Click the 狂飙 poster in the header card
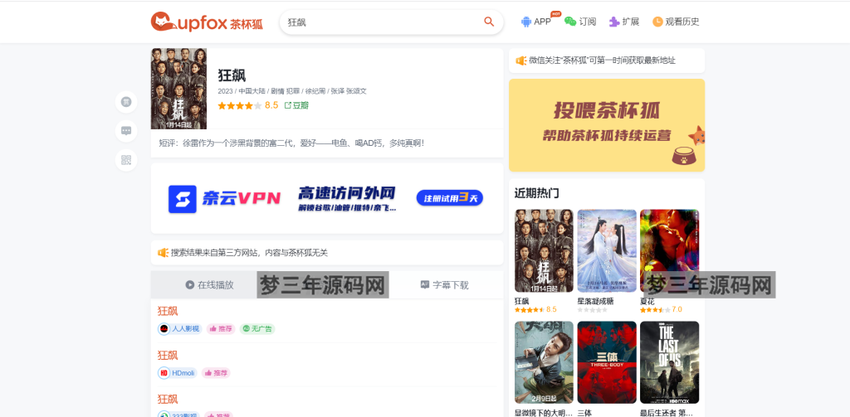Viewport: 850px width, 417px height. 178,89
